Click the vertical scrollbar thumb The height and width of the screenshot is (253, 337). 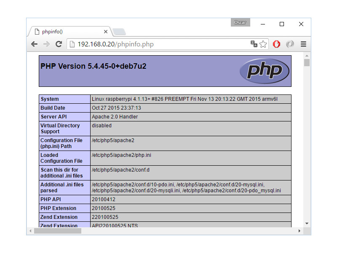pos(307,62)
